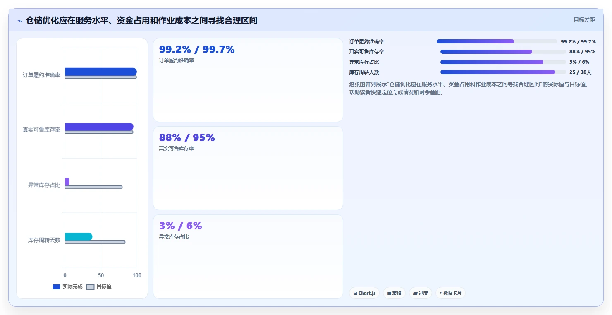Click the 表格 tag chip

[x=394, y=293]
